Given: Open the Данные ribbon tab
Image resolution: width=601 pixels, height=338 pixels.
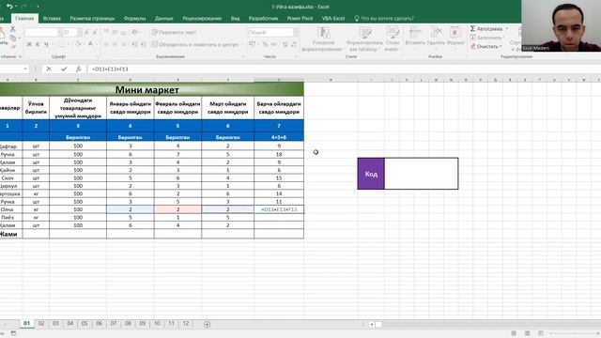Looking at the screenshot, I should pyautogui.click(x=164, y=18).
